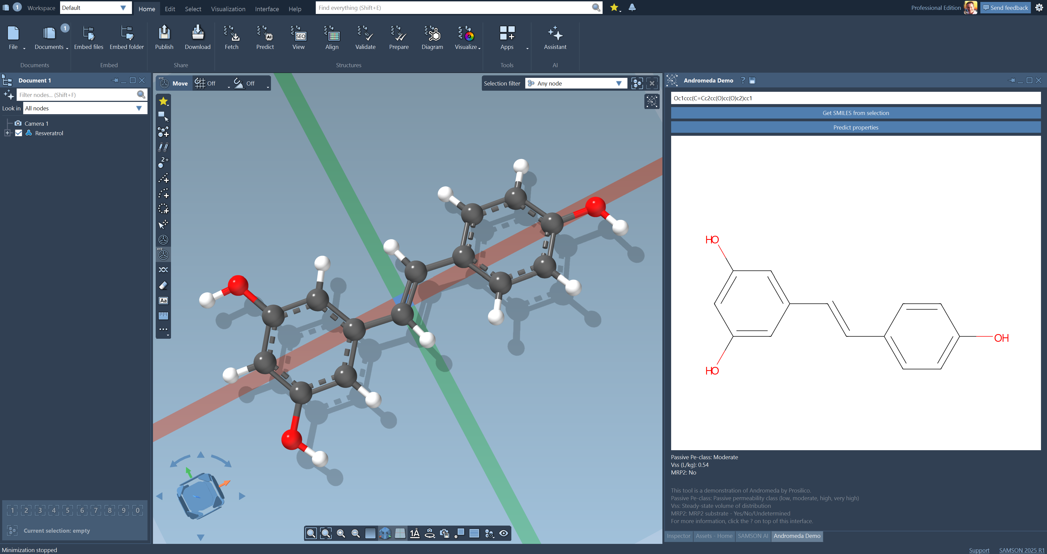1047x554 pixels.
Task: Select the eraser tool in viewport toolbar
Action: [x=163, y=285]
